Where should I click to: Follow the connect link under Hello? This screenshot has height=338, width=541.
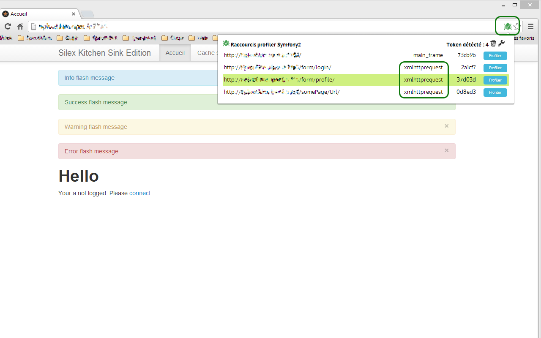pos(140,193)
